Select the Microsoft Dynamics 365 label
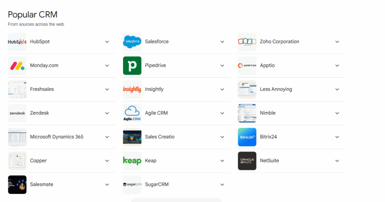This screenshot has width=385, height=202. pyautogui.click(x=57, y=137)
